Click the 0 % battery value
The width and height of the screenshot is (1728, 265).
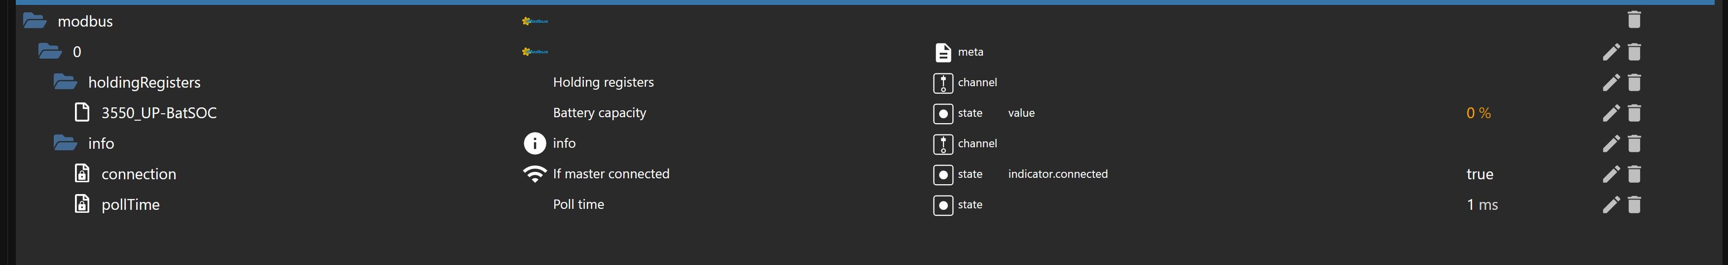click(1478, 113)
